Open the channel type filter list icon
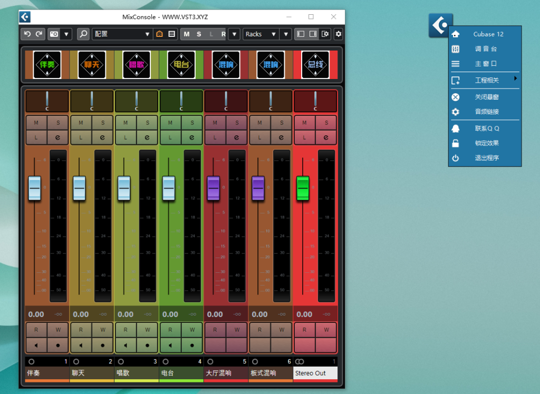Image resolution: width=540 pixels, height=394 pixels. coord(171,34)
